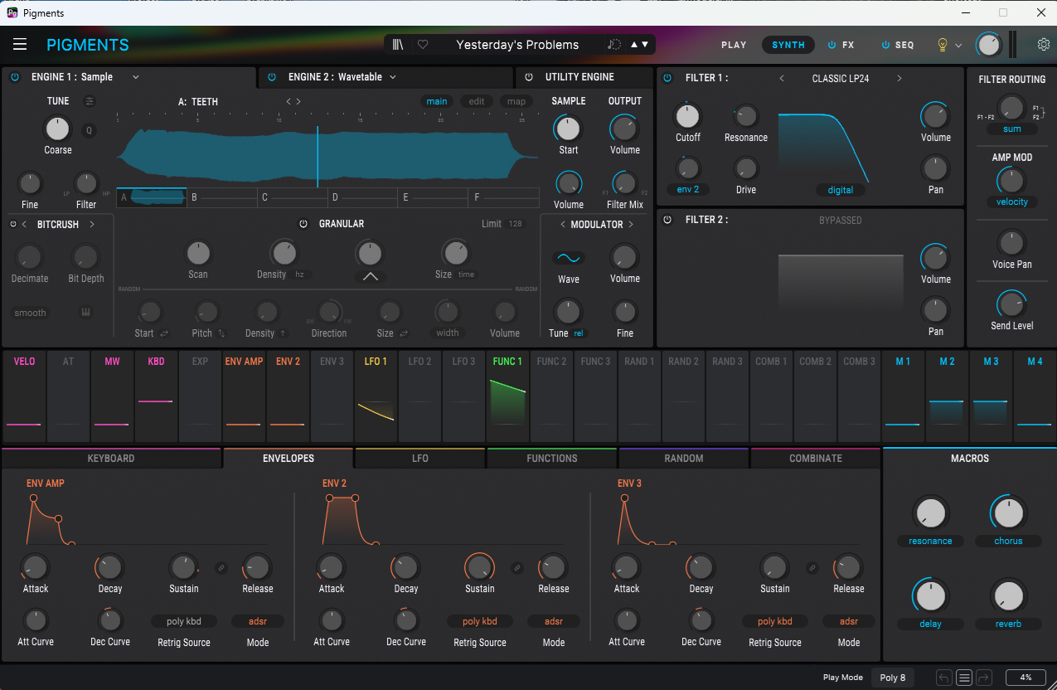Click the bitcrush smooth button
Screen dimensions: 1057x690
pyautogui.click(x=30, y=313)
